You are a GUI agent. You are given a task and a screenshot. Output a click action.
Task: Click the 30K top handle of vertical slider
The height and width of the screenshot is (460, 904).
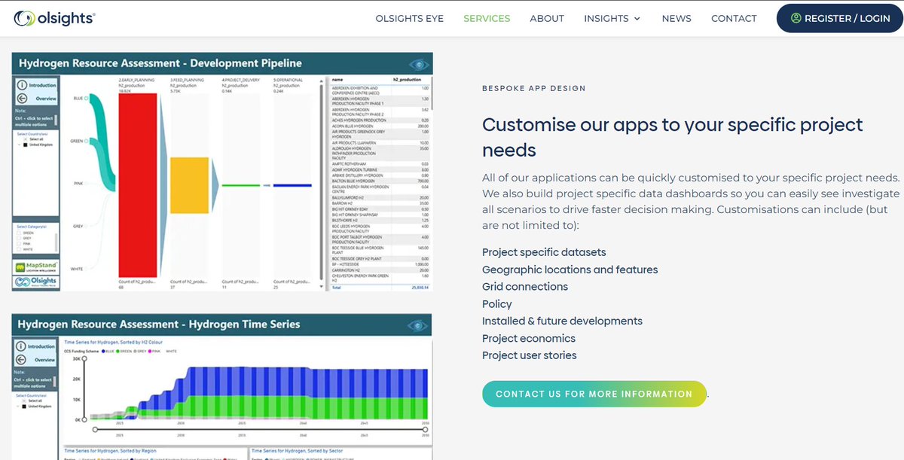pyautogui.click(x=84, y=359)
